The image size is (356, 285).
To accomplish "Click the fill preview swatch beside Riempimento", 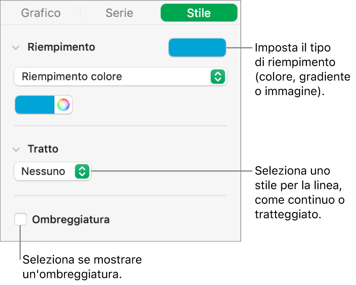I will coord(197,47).
